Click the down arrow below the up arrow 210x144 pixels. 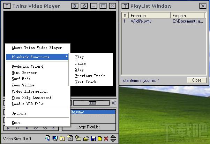coord(113,141)
